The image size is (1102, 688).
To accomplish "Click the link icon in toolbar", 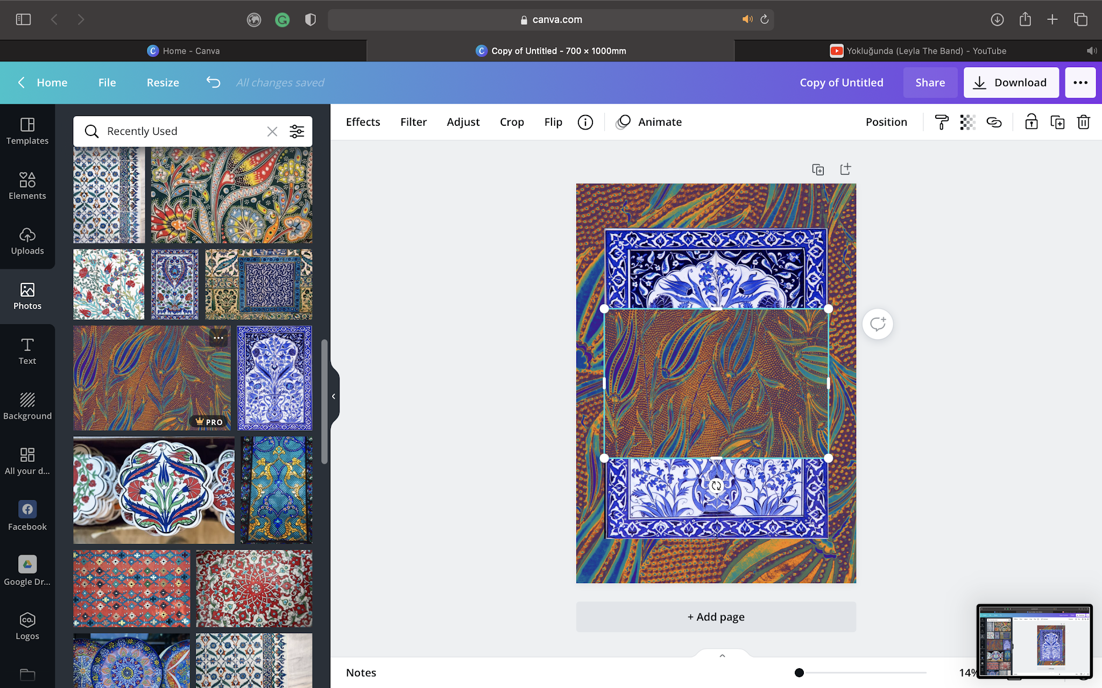I will (994, 122).
